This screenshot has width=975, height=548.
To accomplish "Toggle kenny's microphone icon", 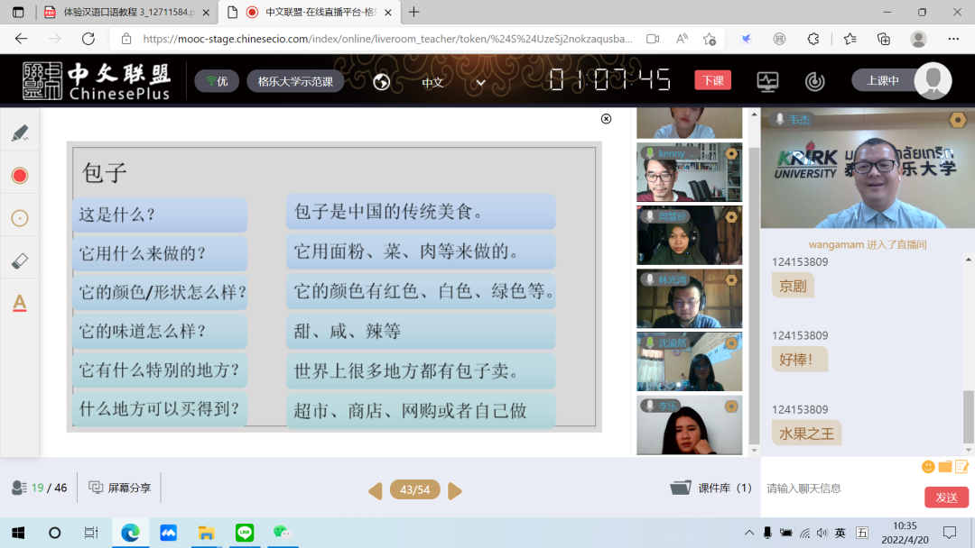I will 650,152.
